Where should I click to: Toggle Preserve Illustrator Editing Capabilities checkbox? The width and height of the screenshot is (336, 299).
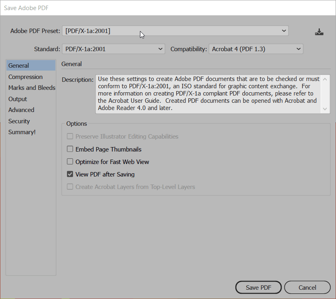coord(70,136)
